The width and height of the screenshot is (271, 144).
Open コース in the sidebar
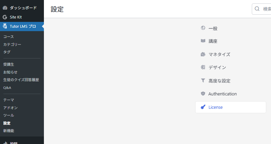[9, 37]
